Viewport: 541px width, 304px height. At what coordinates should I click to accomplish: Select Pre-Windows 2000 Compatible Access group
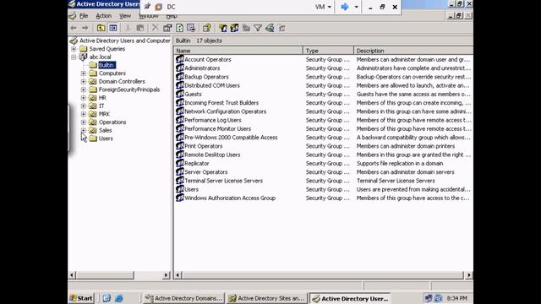pyautogui.click(x=231, y=137)
